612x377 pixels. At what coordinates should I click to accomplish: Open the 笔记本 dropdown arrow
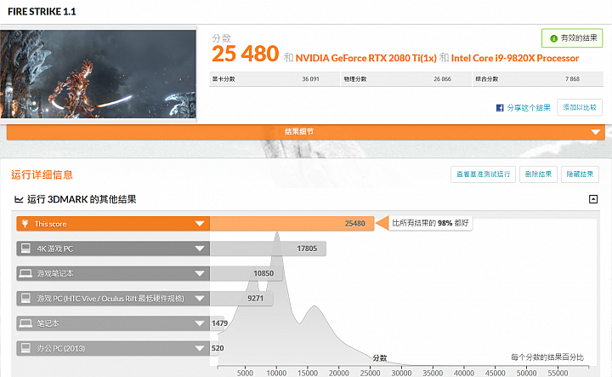pyautogui.click(x=200, y=323)
